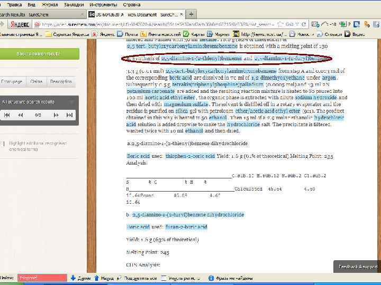Click Back to search results green button
The image size is (381, 285).
tap(39, 53)
